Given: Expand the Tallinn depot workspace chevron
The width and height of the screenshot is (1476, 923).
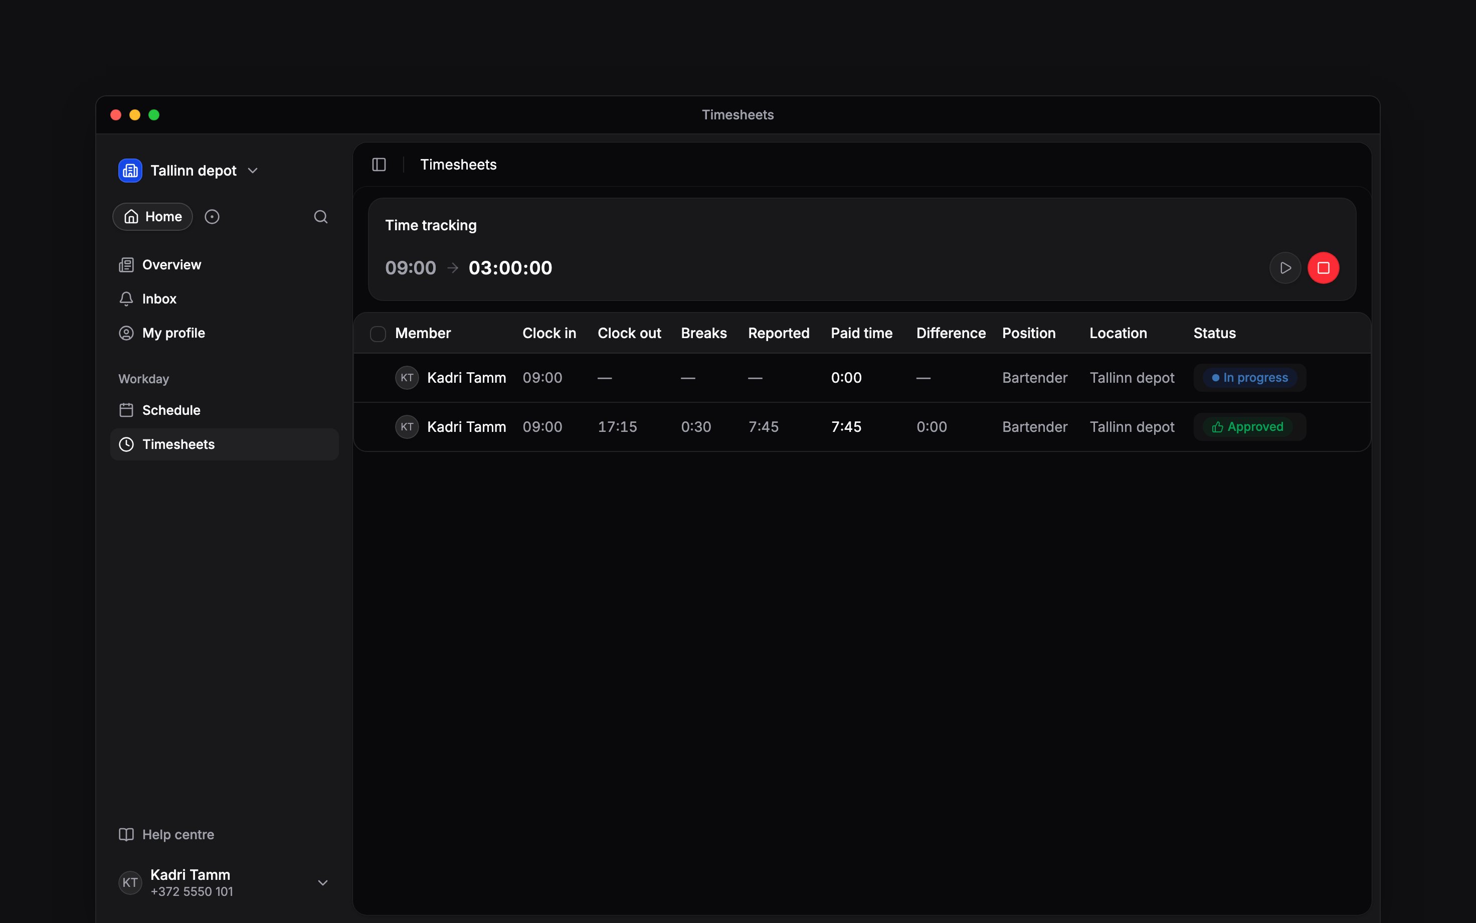Looking at the screenshot, I should [253, 171].
